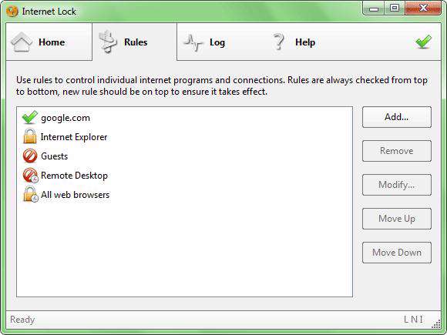The image size is (447, 335).
Task: Click the Move Up button
Action: pos(397,219)
